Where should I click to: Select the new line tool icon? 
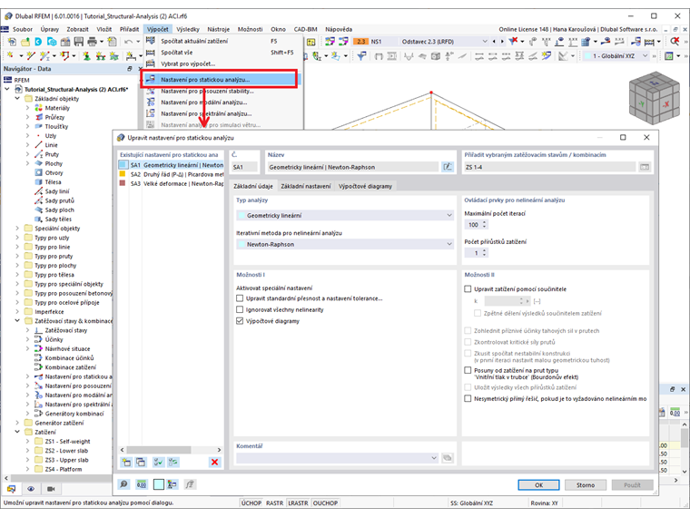[x=30, y=56]
